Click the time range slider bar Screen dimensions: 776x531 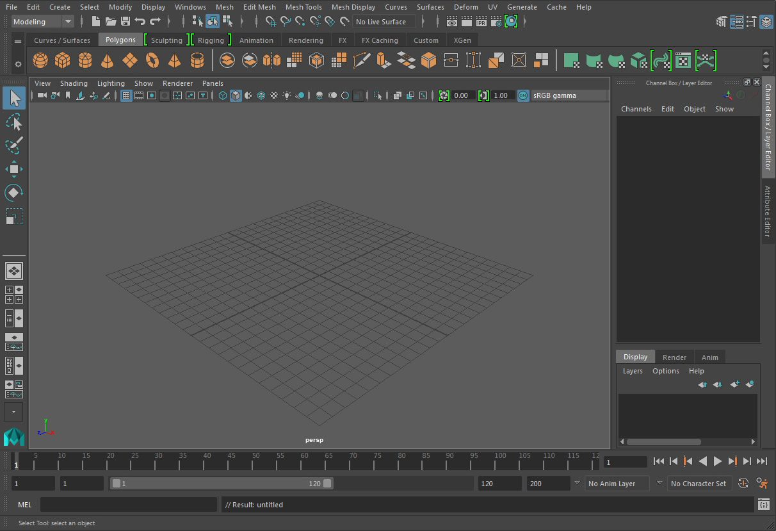(221, 484)
